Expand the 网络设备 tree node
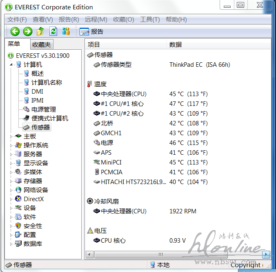This screenshot has height=272, width=276. [11, 190]
